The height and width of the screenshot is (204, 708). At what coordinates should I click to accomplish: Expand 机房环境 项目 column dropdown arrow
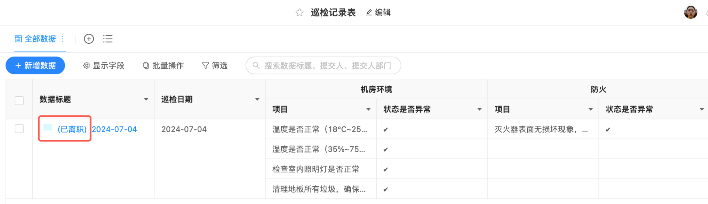point(368,109)
